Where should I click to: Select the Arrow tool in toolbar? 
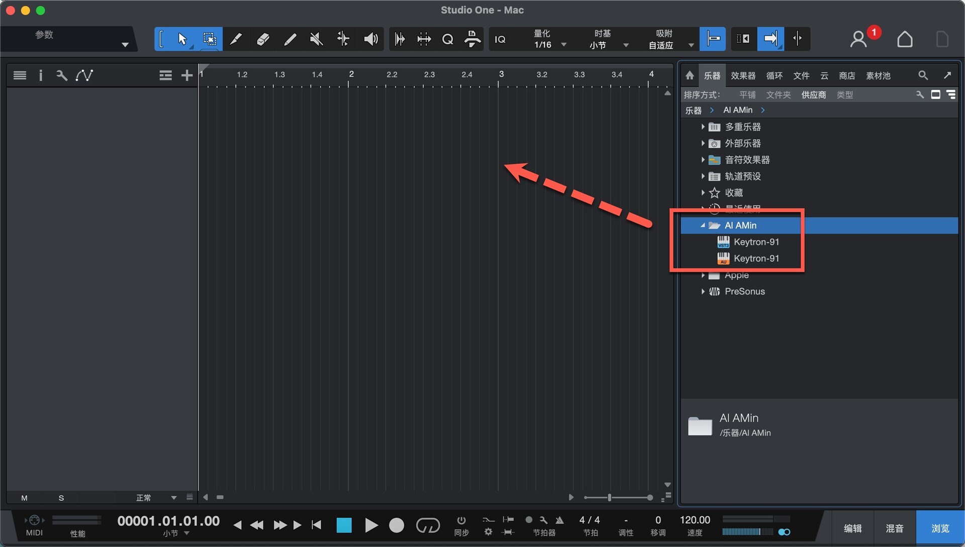coord(182,39)
